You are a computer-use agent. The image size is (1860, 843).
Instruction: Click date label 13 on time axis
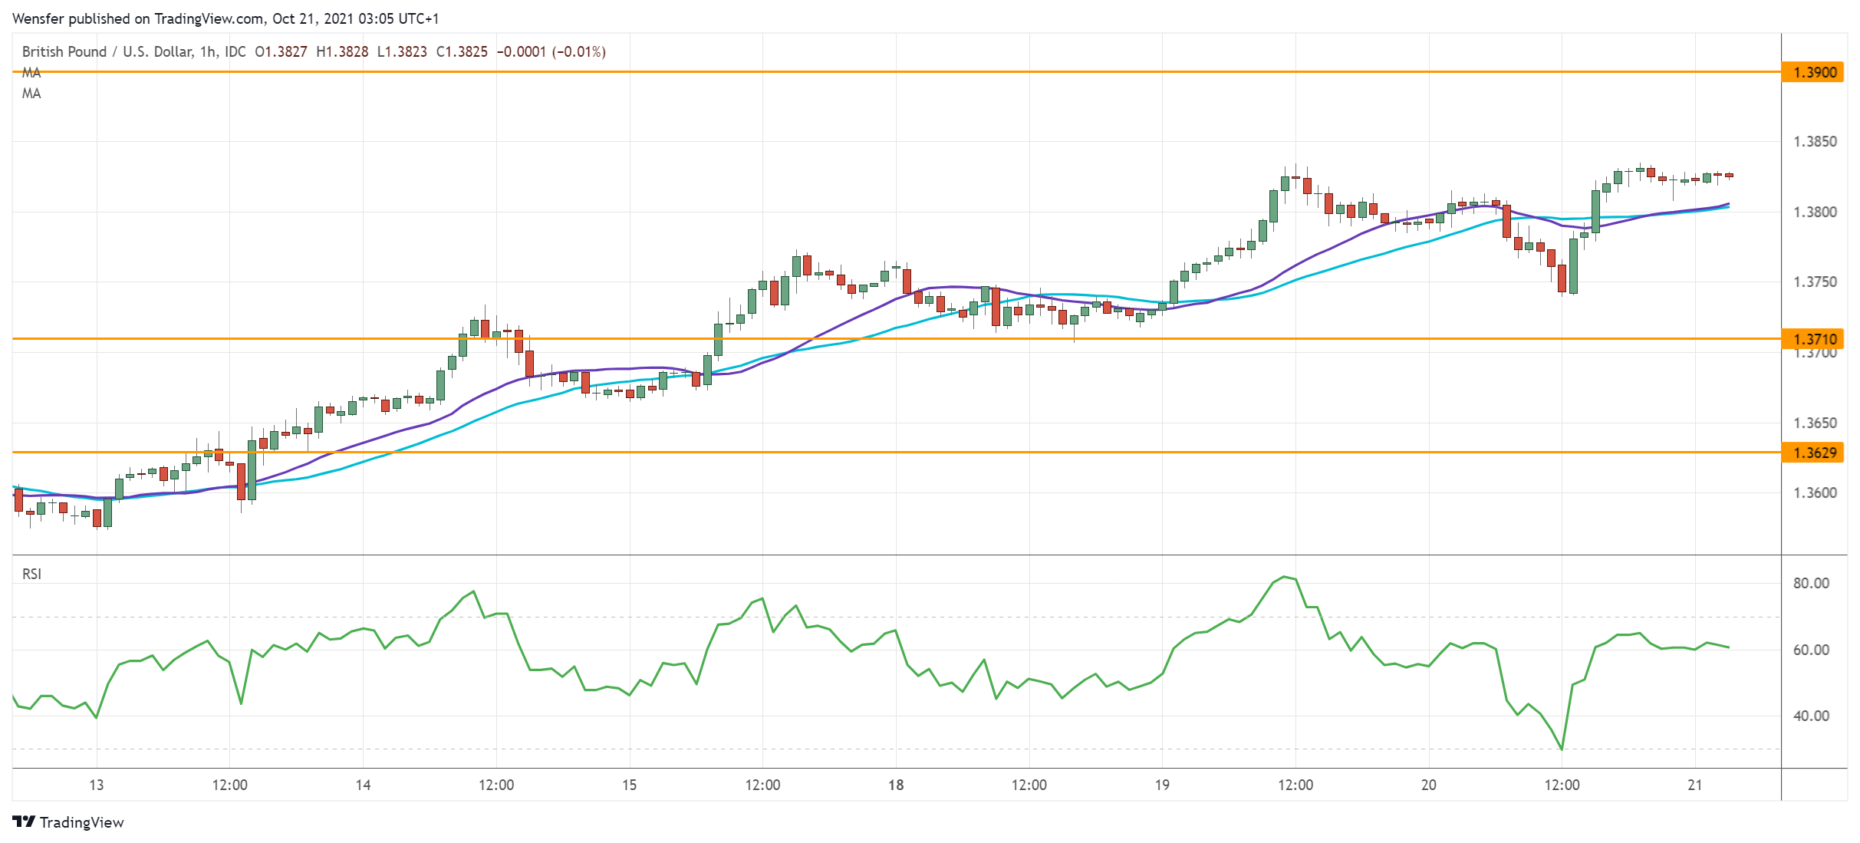(x=96, y=785)
